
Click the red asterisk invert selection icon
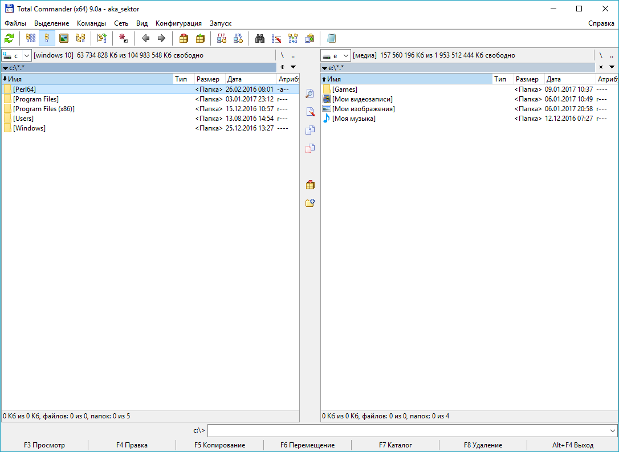(x=124, y=38)
